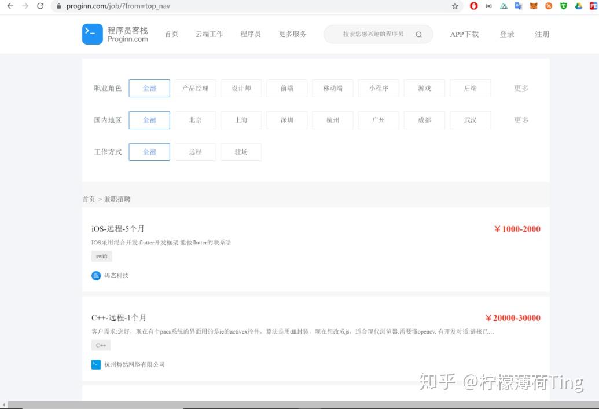Click the programmer search input field

coord(373,34)
